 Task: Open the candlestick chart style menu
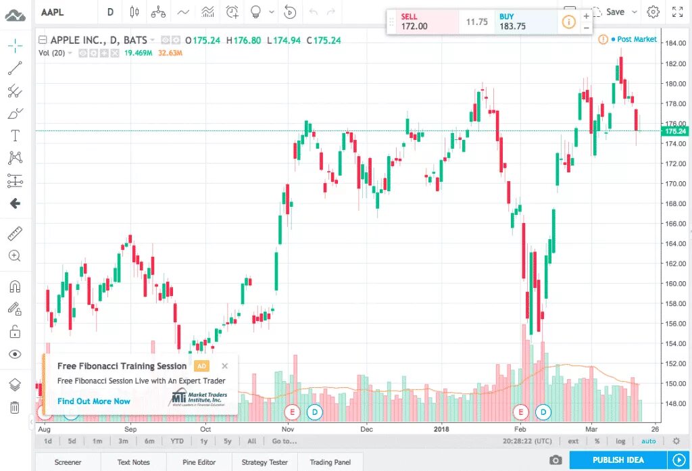134,12
